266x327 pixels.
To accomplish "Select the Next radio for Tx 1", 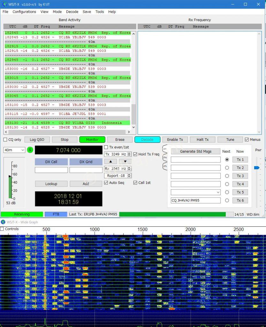I will (x=227, y=160).
